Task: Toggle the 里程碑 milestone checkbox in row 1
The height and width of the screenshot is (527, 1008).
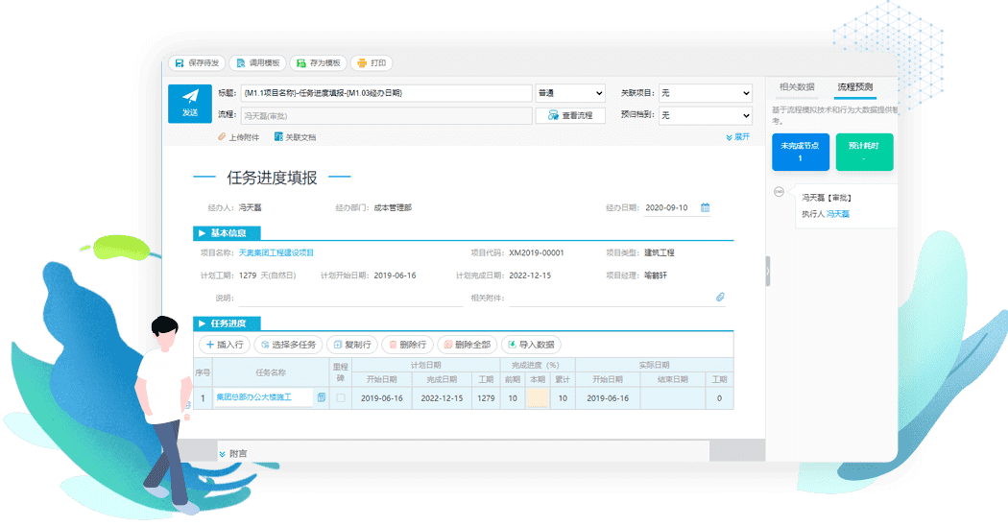Action: pos(341,397)
